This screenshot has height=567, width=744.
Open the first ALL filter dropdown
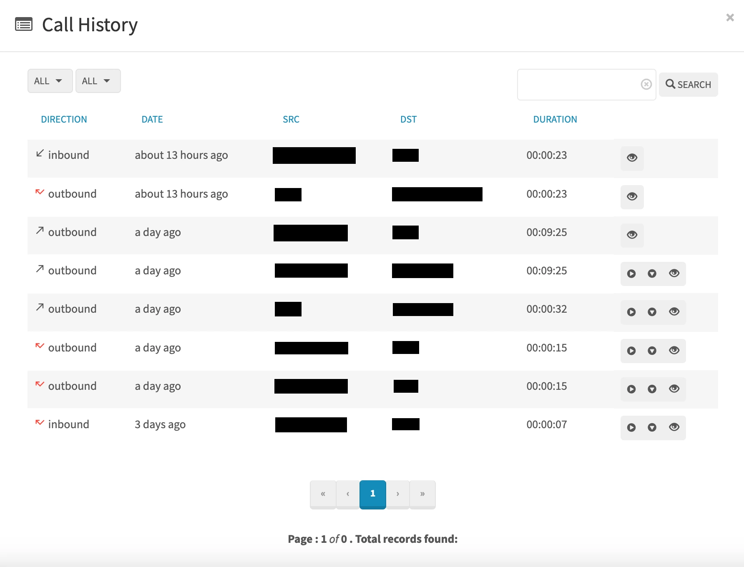(x=50, y=81)
